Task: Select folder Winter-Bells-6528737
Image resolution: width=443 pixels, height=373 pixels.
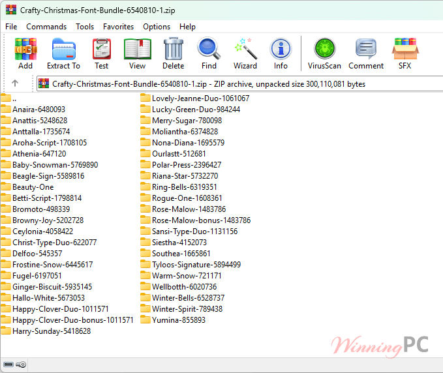Action: pos(183,298)
